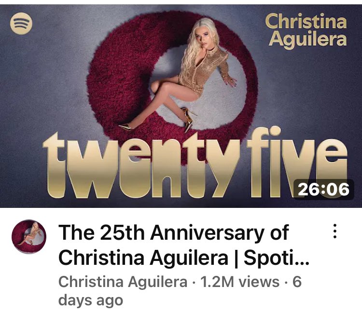Click the gold high-heel shoe in the thumbnail
Viewport: 362px width, 328px height.
(x=188, y=120)
